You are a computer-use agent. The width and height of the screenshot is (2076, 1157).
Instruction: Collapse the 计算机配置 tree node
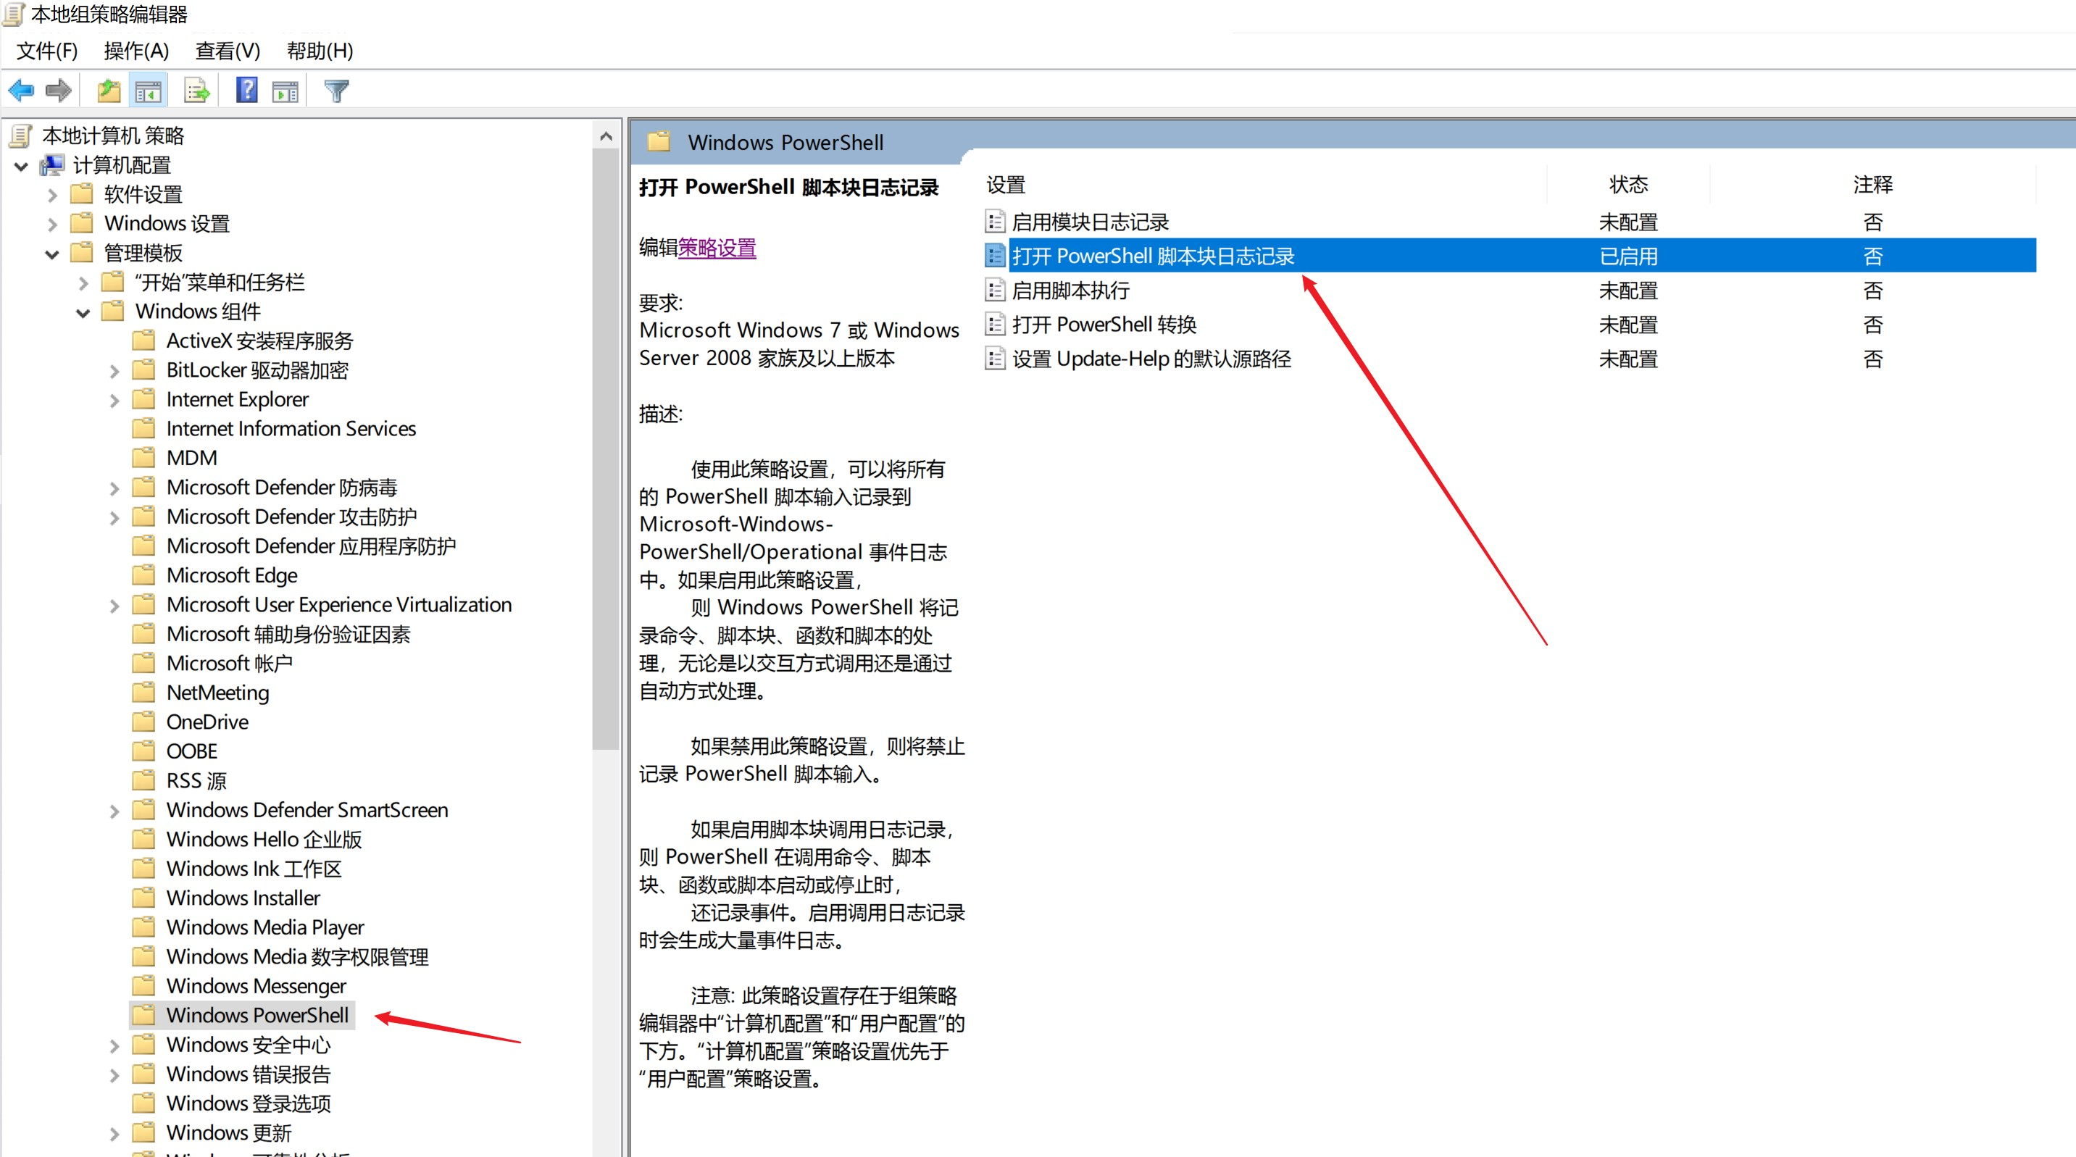pos(22,166)
